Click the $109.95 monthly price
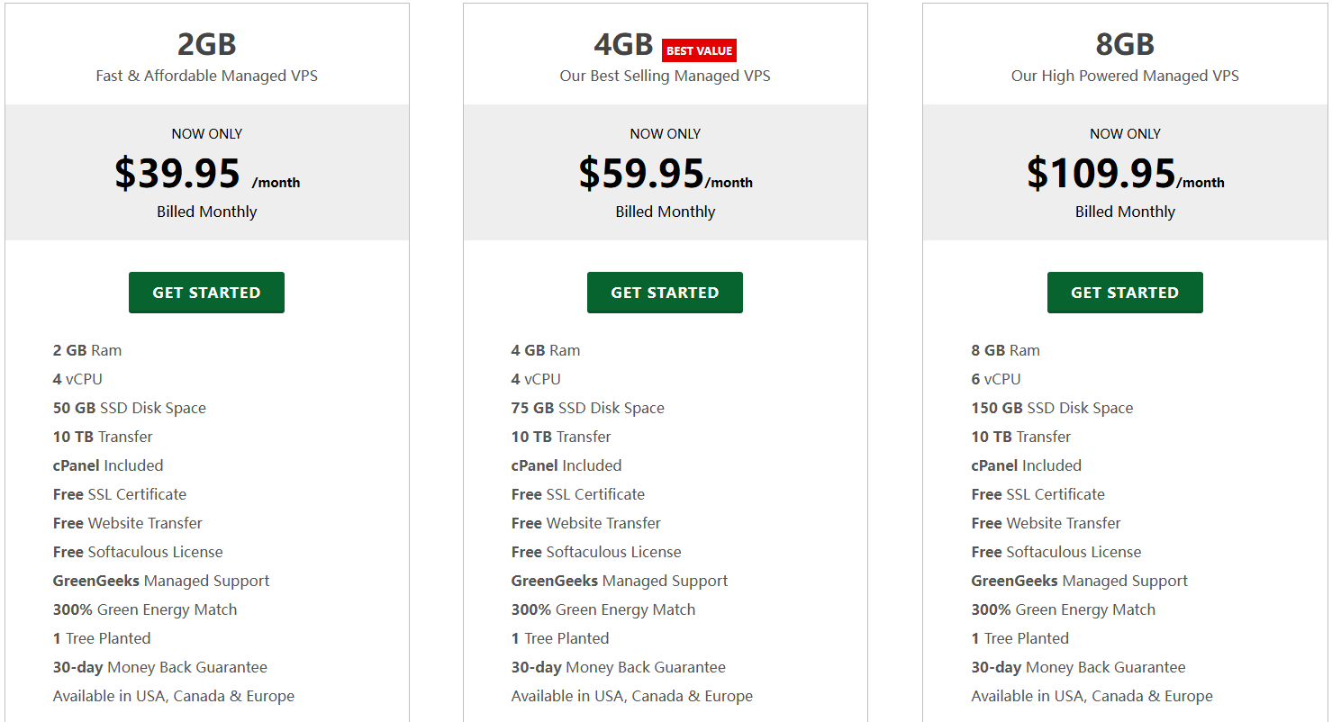The image size is (1332, 722). point(1101,173)
